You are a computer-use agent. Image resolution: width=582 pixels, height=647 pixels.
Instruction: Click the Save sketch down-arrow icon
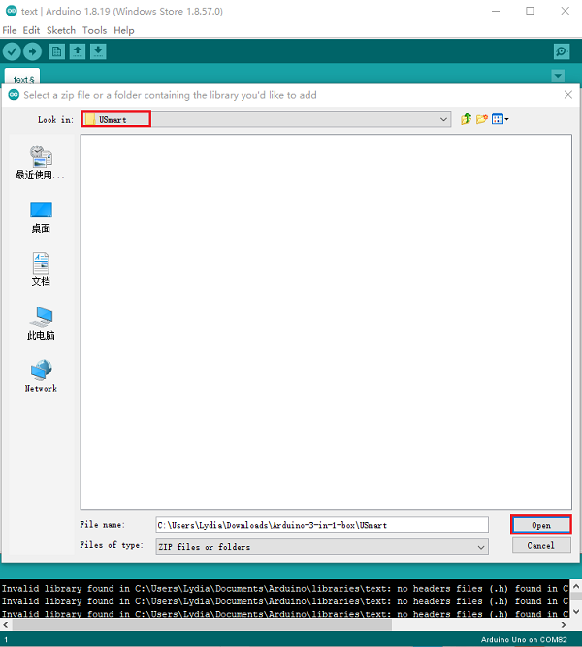tap(98, 51)
